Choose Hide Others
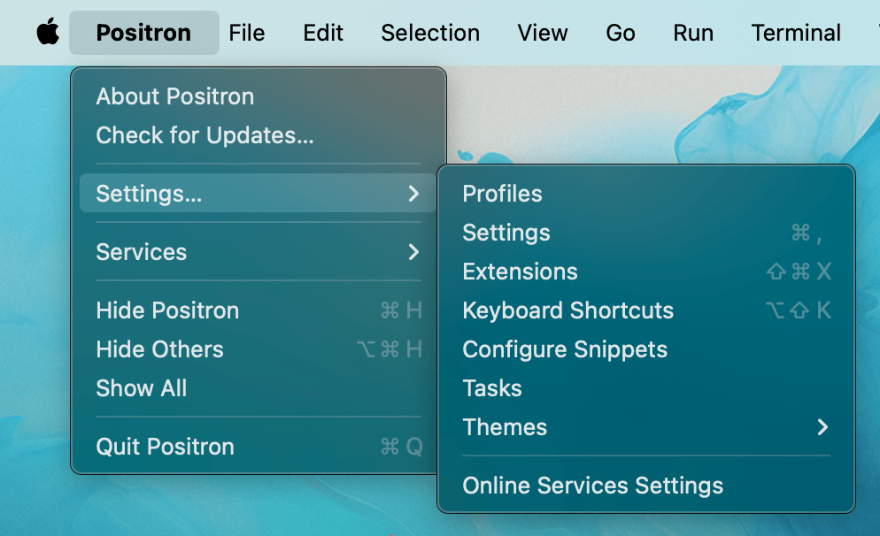The image size is (880, 536). click(159, 349)
